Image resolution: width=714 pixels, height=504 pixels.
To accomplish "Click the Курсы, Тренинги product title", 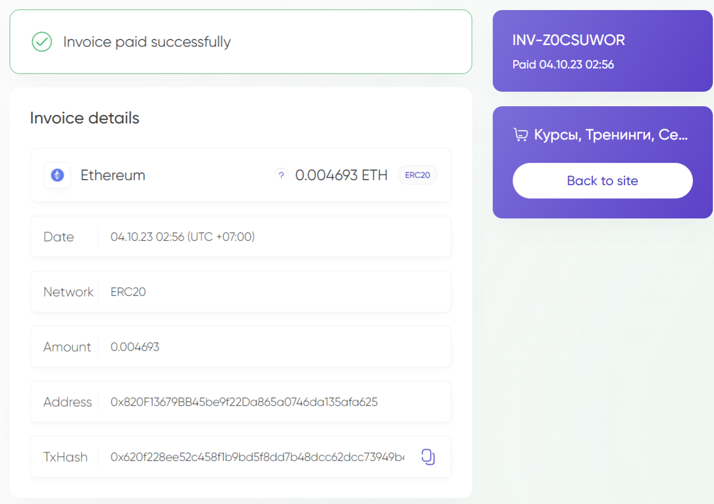I will pos(611,134).
